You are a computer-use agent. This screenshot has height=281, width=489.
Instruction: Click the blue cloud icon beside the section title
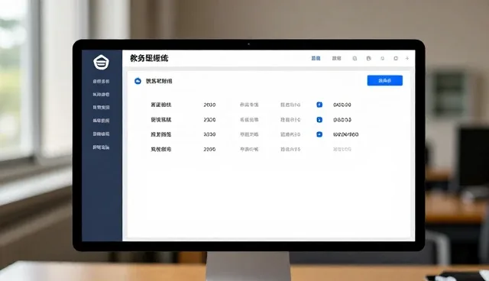(138, 81)
